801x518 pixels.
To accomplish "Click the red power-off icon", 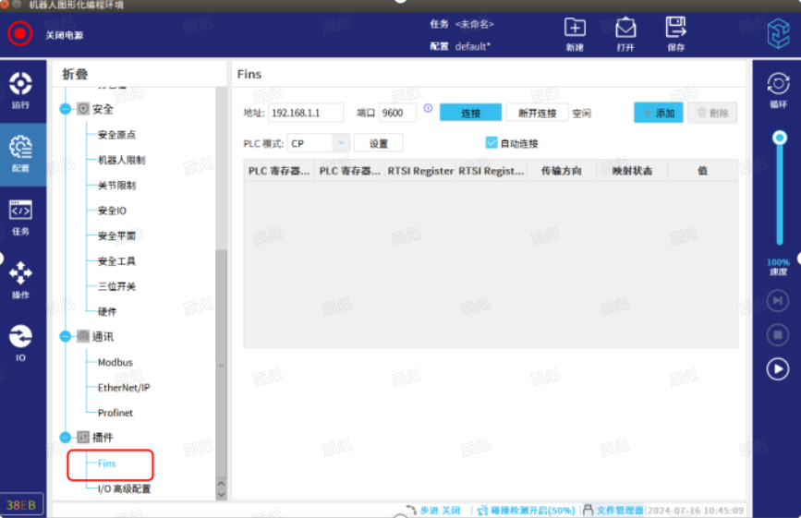I will [20, 34].
